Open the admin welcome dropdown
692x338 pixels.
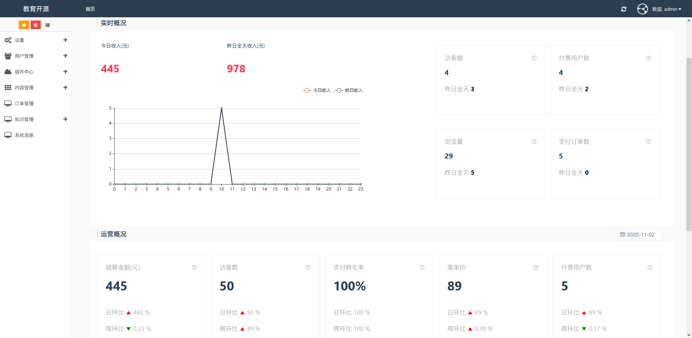[666, 9]
